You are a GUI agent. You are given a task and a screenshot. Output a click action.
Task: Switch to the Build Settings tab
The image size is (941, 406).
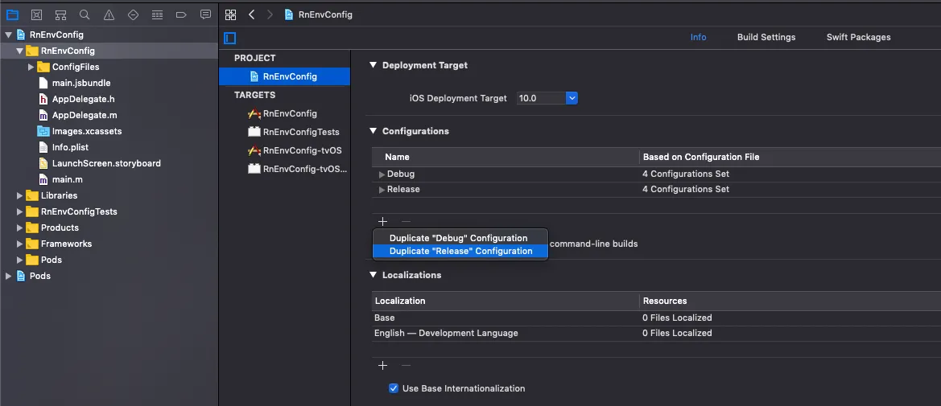[x=766, y=37]
